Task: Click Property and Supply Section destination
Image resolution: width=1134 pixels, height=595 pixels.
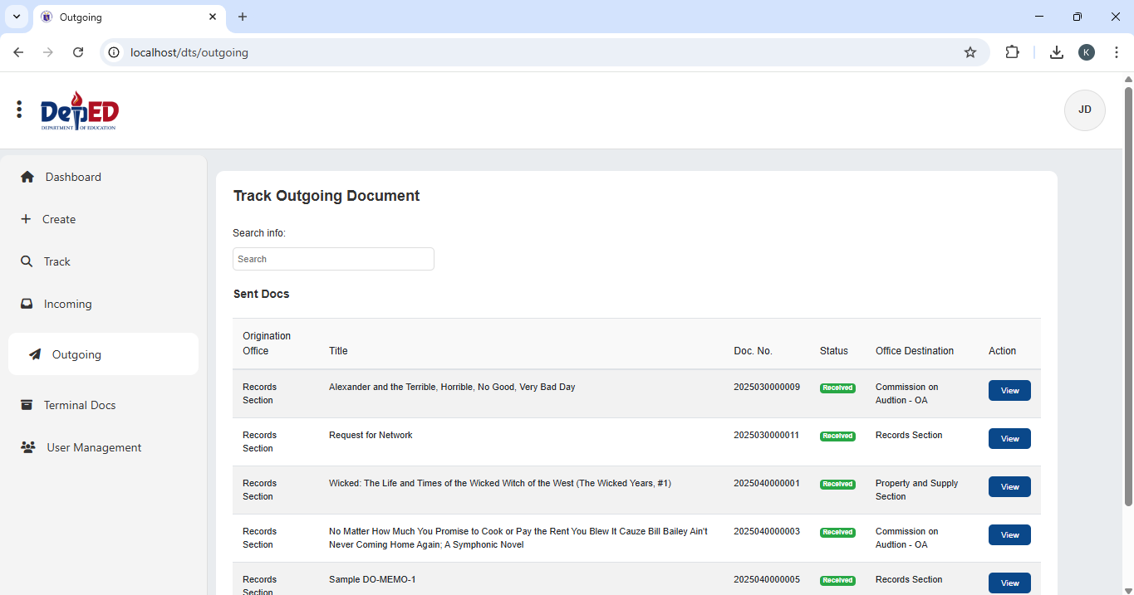Action: click(x=917, y=490)
